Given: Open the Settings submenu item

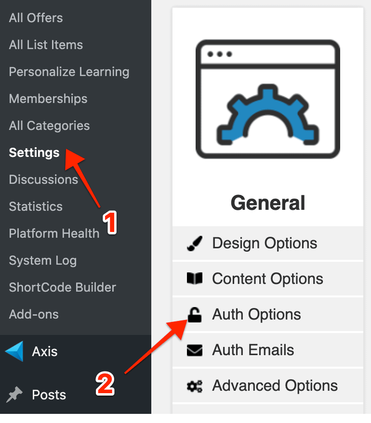Looking at the screenshot, I should [34, 153].
